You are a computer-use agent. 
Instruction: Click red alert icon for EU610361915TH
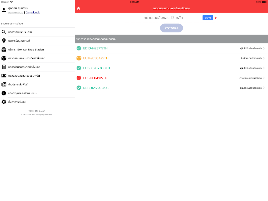pyautogui.click(x=79, y=78)
